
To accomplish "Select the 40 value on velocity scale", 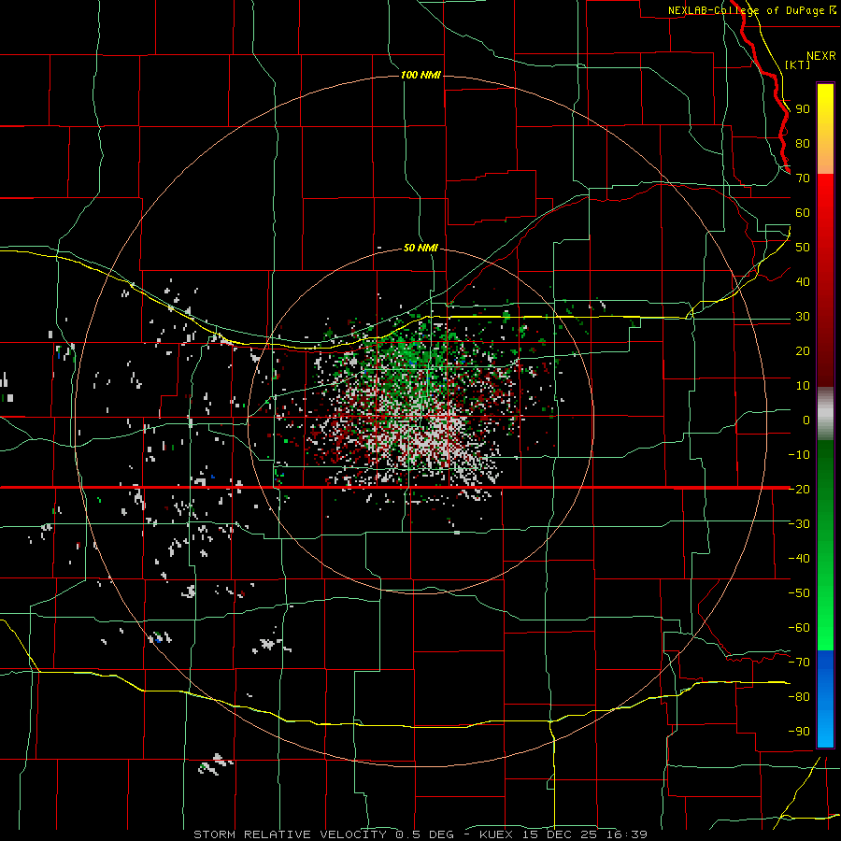I will [x=803, y=281].
